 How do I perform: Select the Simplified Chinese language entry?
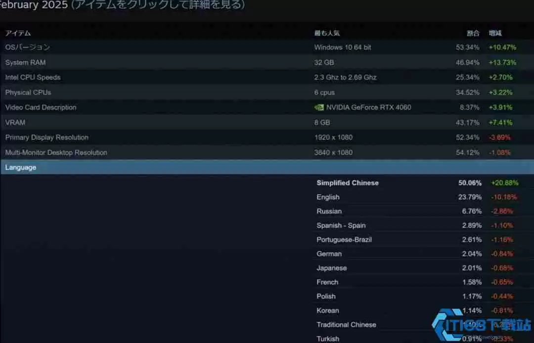click(348, 183)
